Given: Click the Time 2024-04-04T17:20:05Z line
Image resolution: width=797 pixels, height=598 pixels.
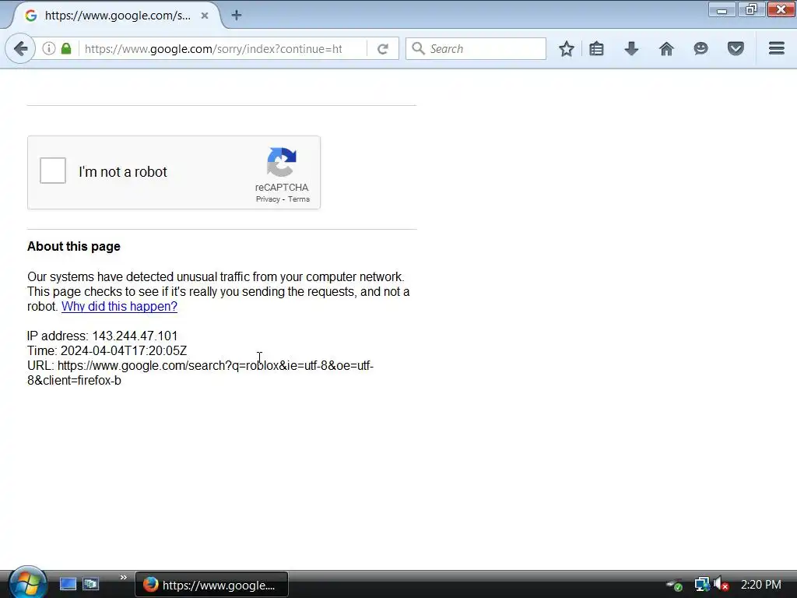Looking at the screenshot, I should pos(107,351).
